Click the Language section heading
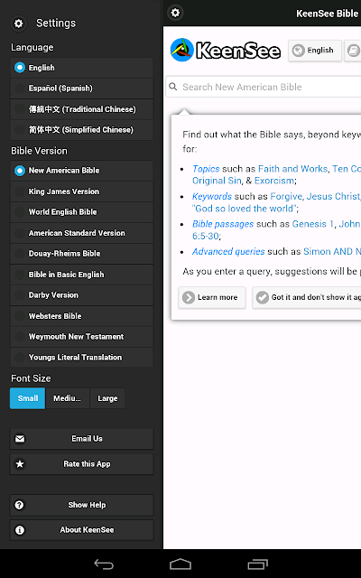Screen dimensions: 361x578 (x=32, y=48)
